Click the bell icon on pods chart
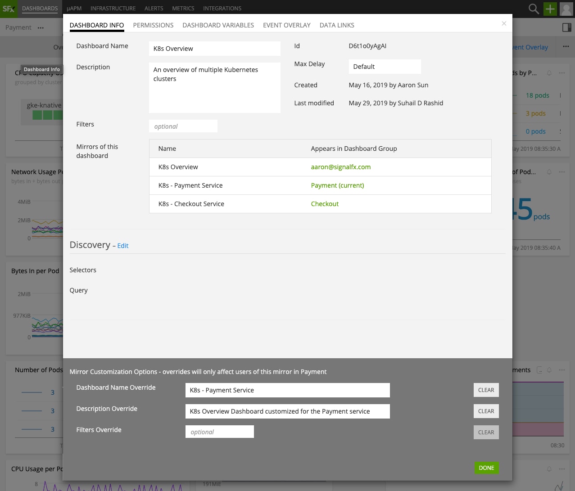 click(x=549, y=73)
